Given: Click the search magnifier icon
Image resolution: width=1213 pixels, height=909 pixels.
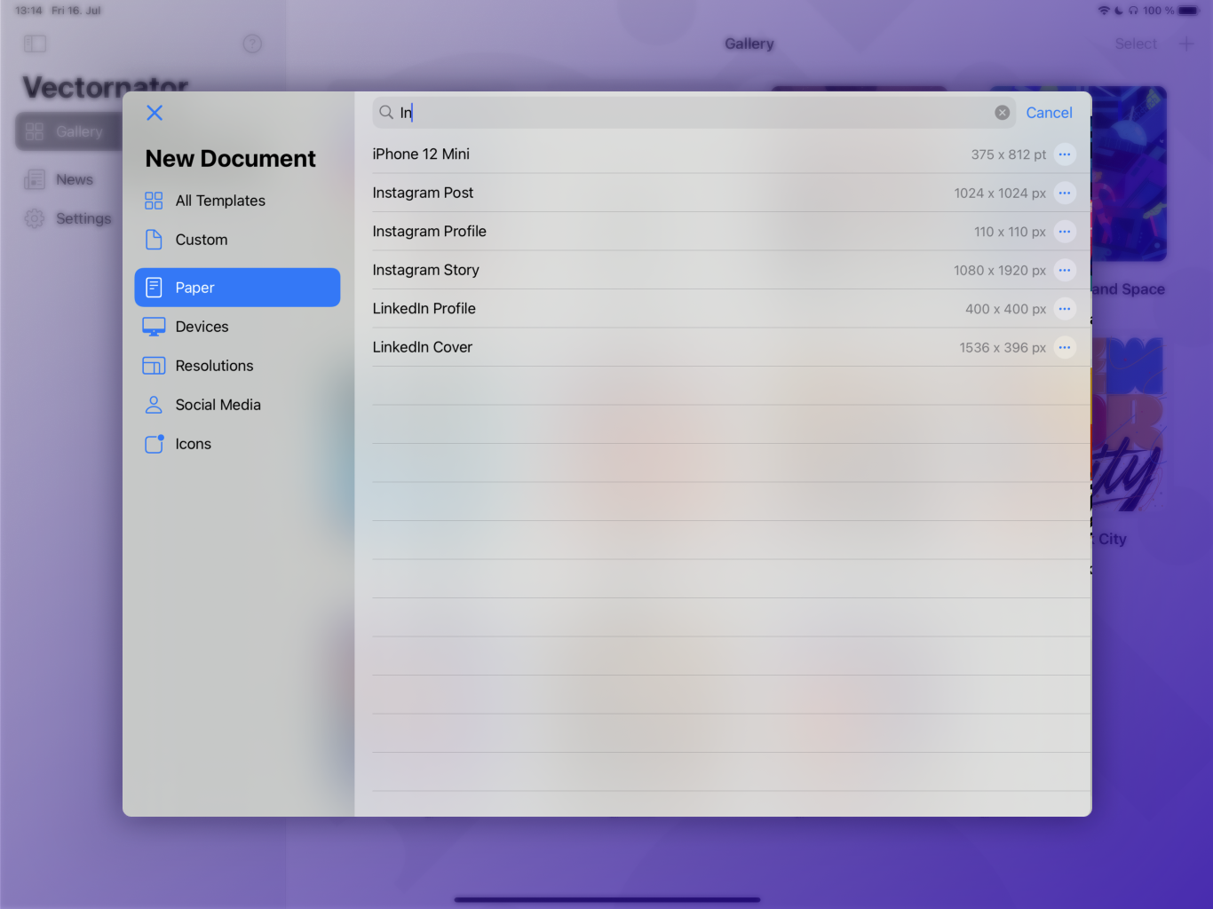Looking at the screenshot, I should 386,113.
